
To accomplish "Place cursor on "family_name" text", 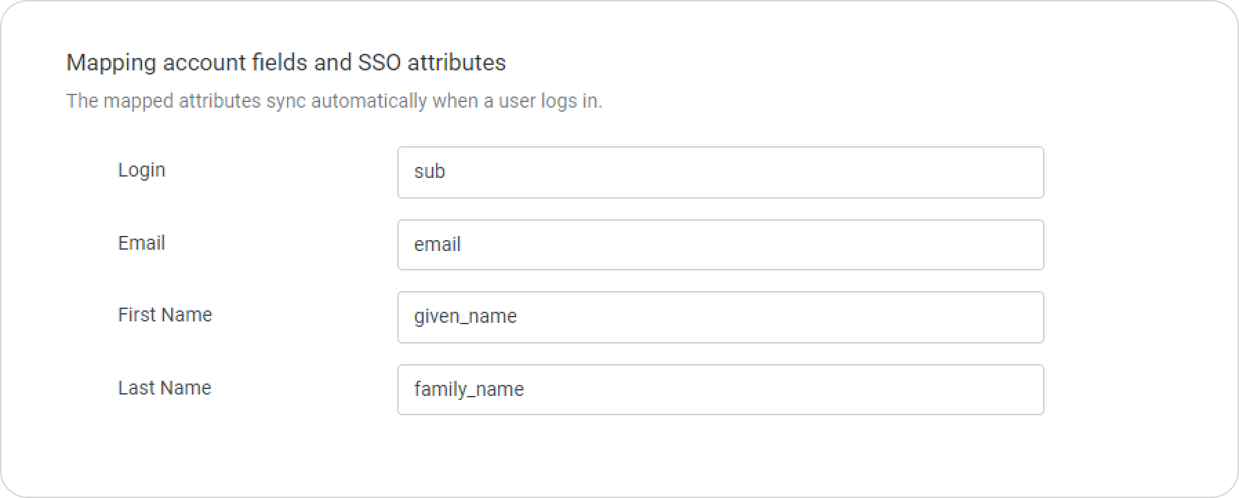I will point(468,389).
